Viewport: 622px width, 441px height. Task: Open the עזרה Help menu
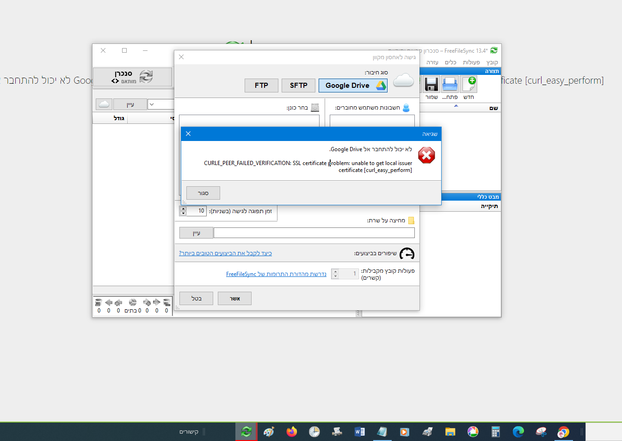[x=432, y=62]
